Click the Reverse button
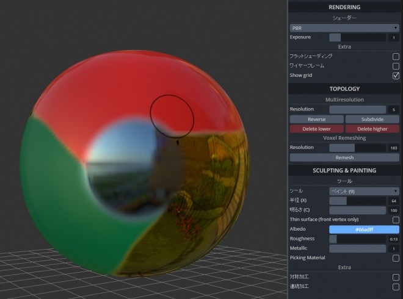403x299 pixels. pyautogui.click(x=317, y=119)
